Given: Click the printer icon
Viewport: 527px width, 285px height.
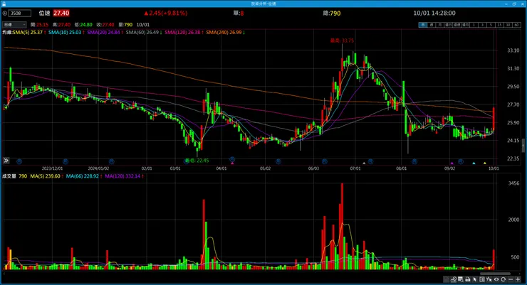Looking at the screenshot, I should click(x=468, y=279).
